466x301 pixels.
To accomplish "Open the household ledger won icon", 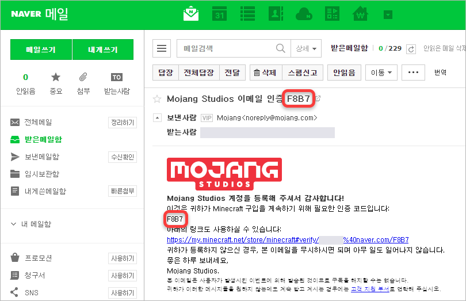I will click(x=360, y=14).
